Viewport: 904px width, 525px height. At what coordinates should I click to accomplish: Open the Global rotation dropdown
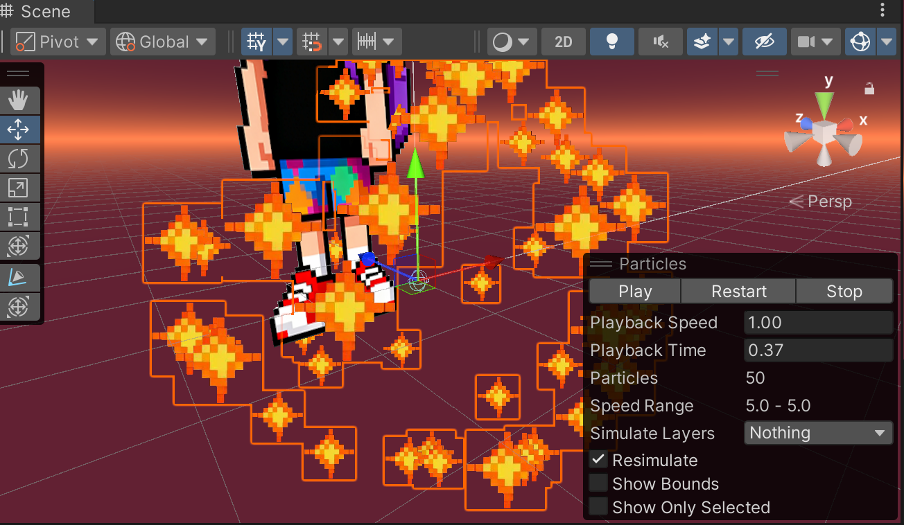163,42
